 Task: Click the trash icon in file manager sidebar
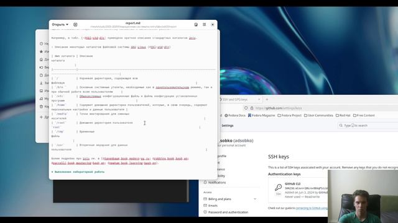(41, 107)
